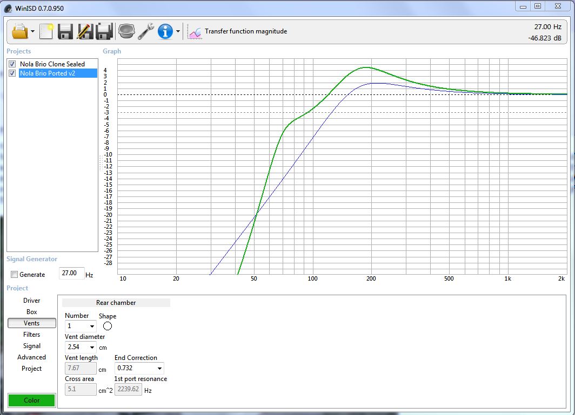Click the graph type chart icon
The height and width of the screenshot is (415, 575).
tap(195, 32)
